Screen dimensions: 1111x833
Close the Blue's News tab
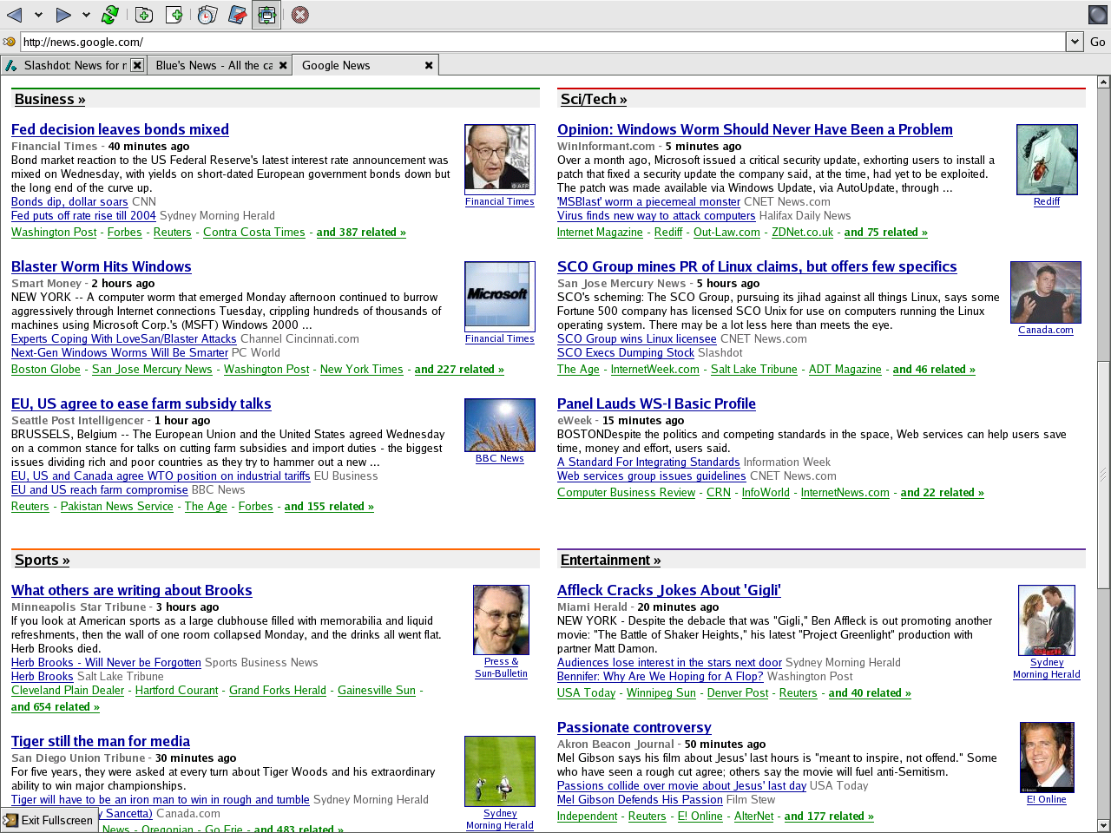(x=283, y=65)
